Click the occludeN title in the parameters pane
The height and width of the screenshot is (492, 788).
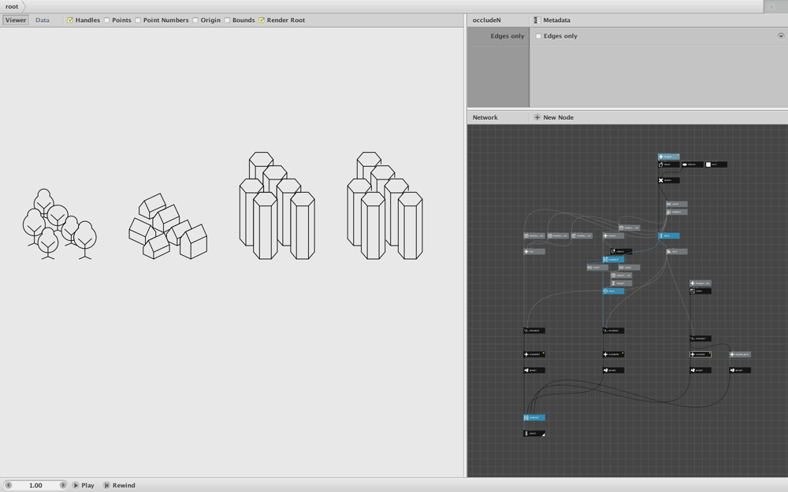(x=486, y=20)
